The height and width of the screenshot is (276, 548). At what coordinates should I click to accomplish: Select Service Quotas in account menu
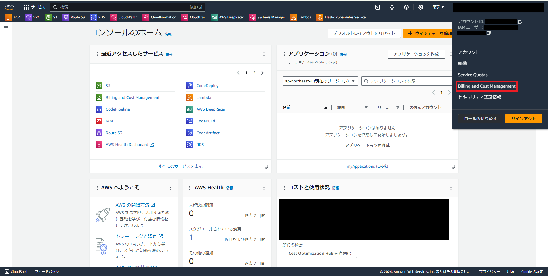(473, 75)
